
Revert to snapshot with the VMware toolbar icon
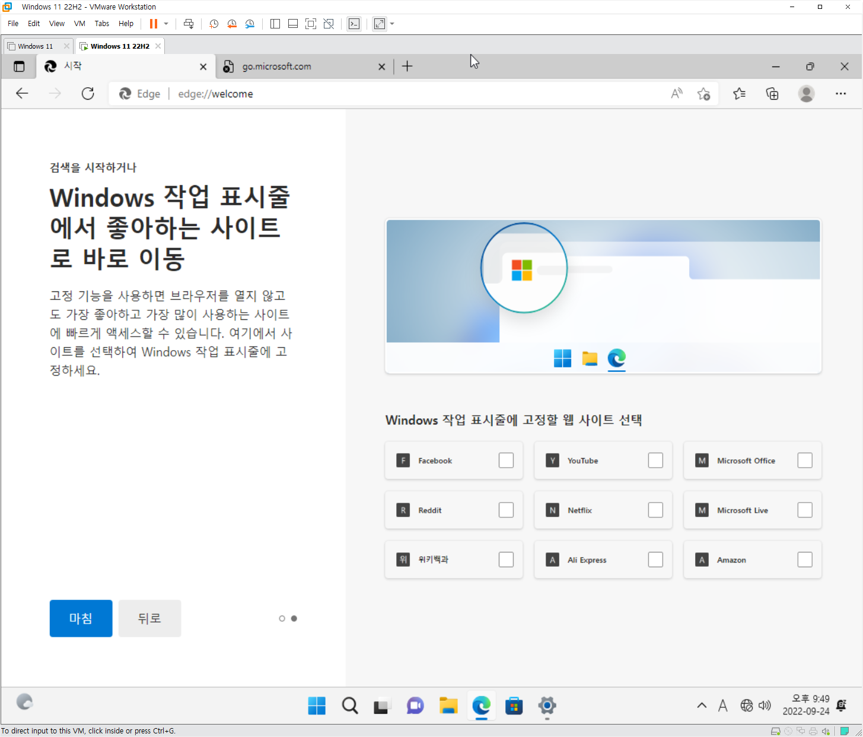(232, 24)
